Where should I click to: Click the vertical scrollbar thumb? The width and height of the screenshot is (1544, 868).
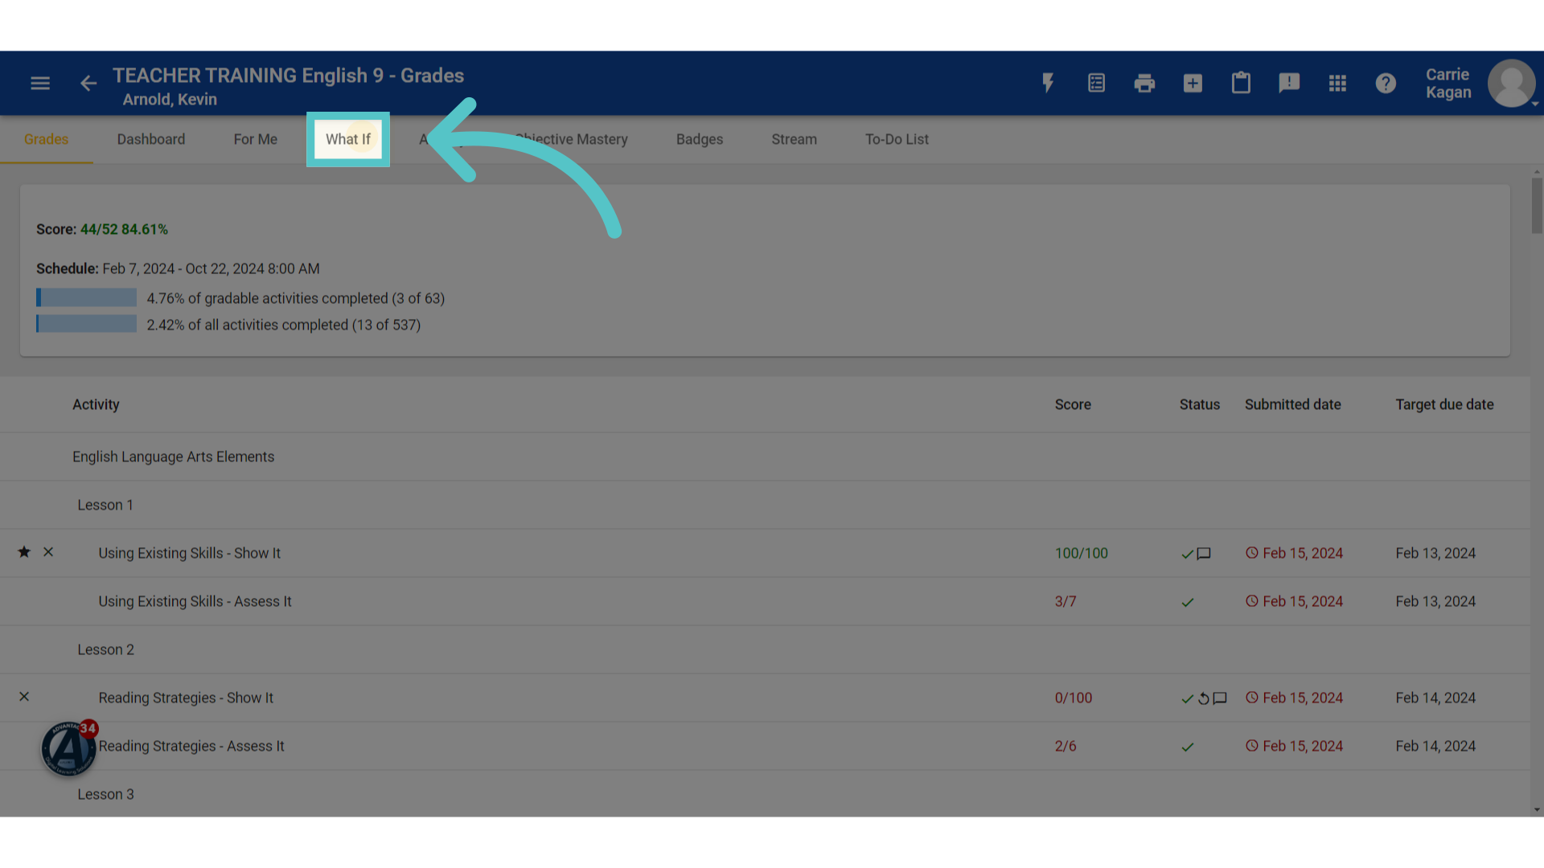1537,206
